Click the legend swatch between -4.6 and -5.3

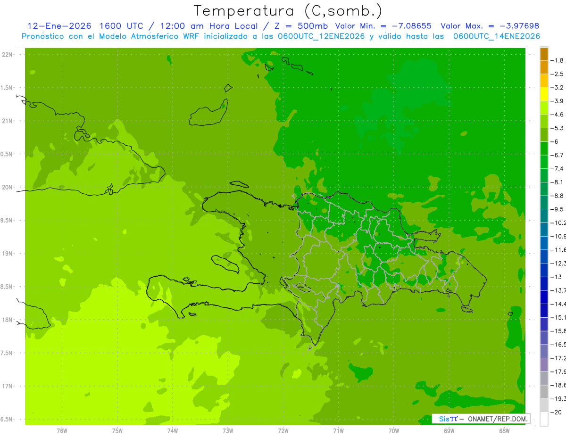(544, 121)
